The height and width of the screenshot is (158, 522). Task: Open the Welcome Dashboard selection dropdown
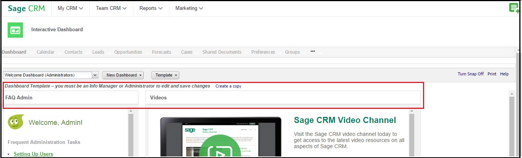51,75
